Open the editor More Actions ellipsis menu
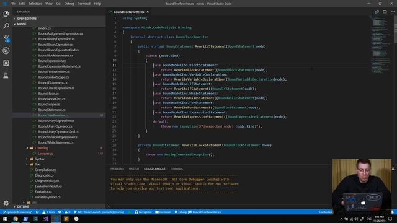This screenshot has width=397, height=223. coord(393,12)
